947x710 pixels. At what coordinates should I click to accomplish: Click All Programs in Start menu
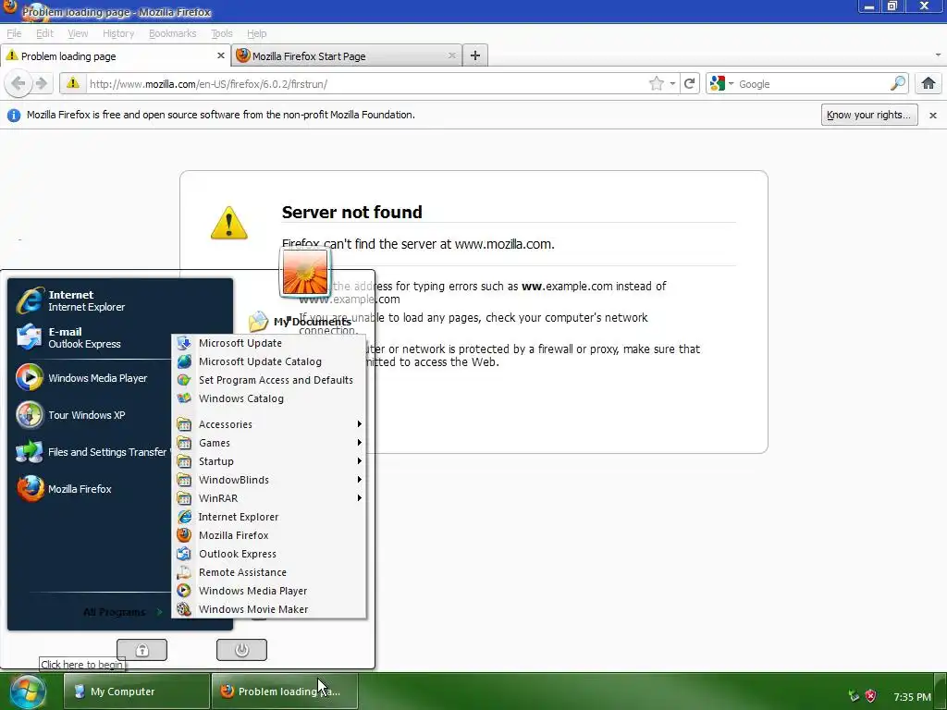123,612
